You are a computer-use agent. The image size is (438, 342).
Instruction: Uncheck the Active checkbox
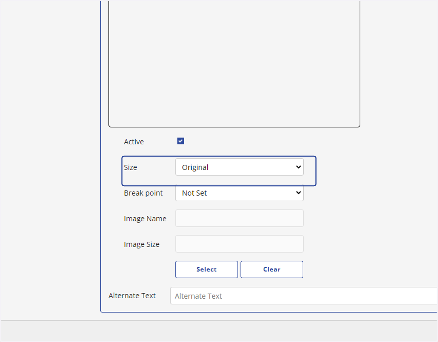[x=181, y=141]
